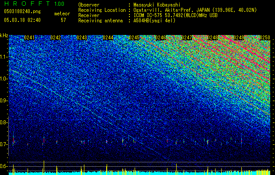Click the cyan noise-level strip at bottom
The height and width of the screenshot is (175, 275).
[x=139, y=173]
